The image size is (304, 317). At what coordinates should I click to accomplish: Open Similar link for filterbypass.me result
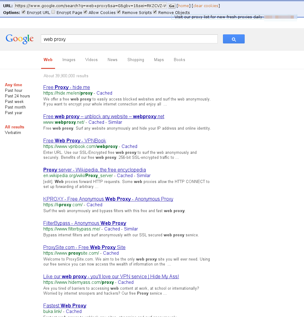(x=131, y=229)
